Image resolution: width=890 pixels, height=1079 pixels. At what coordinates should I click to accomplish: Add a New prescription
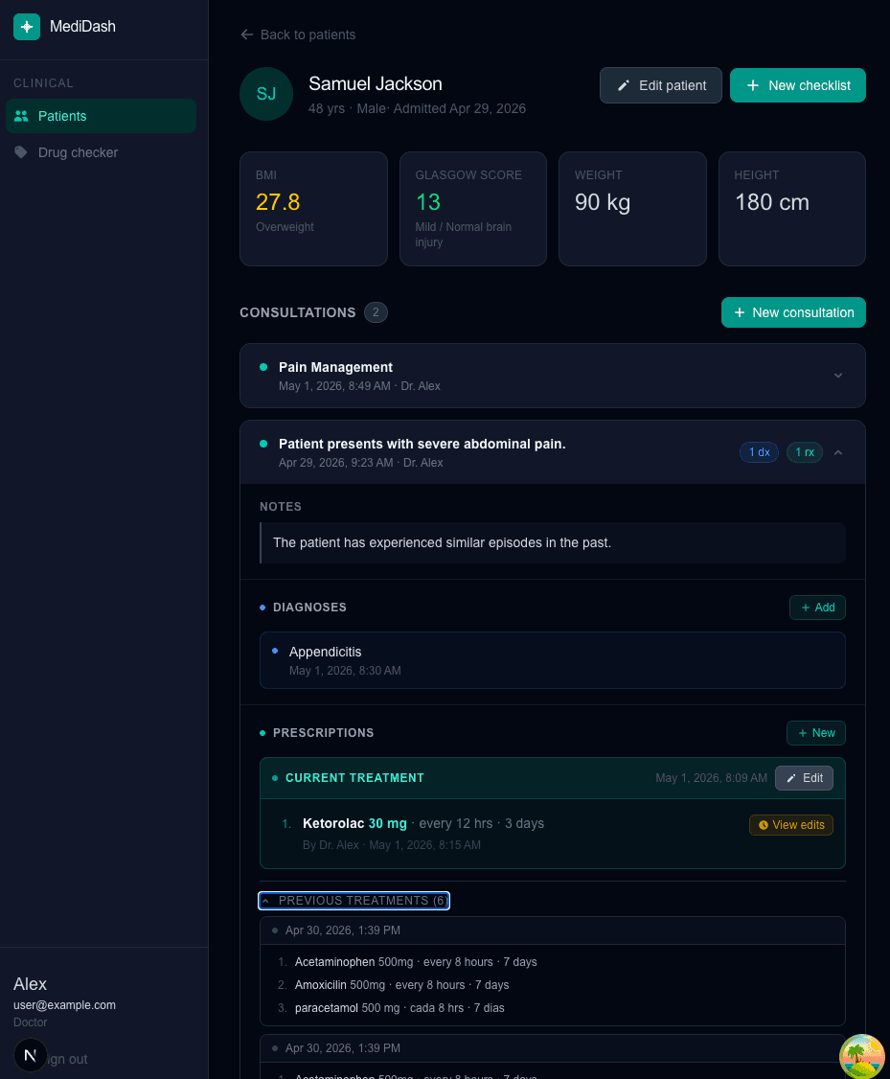click(x=815, y=733)
